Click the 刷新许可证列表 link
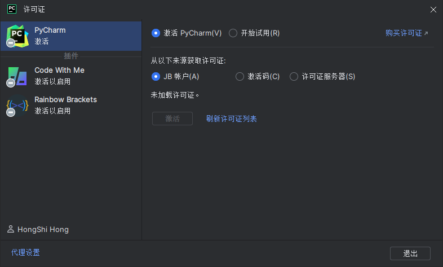This screenshot has width=443, height=267. (231, 119)
